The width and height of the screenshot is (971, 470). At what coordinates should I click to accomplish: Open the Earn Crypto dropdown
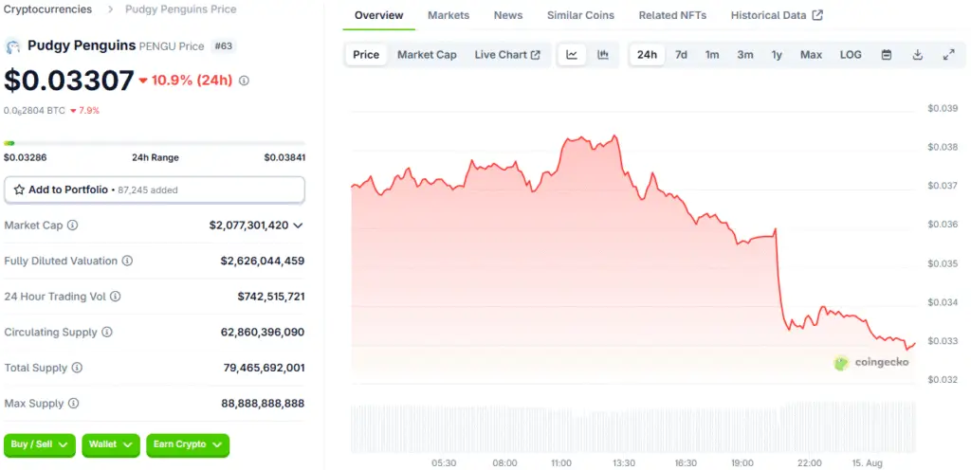[x=188, y=445]
